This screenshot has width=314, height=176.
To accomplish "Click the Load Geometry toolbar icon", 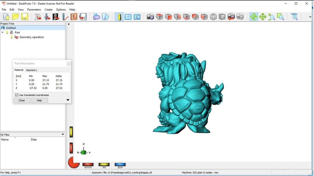I will 38,17.
